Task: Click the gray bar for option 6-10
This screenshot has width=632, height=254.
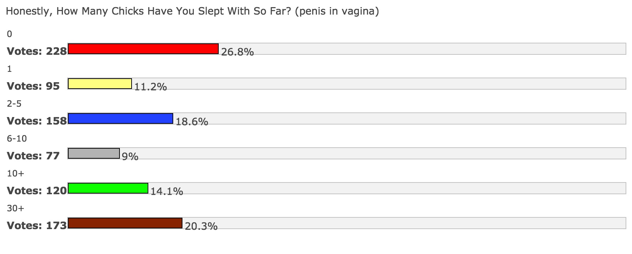Action: pyautogui.click(x=94, y=153)
